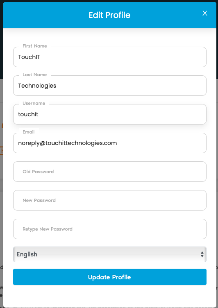Click the word English in language selector

[x=27, y=254]
